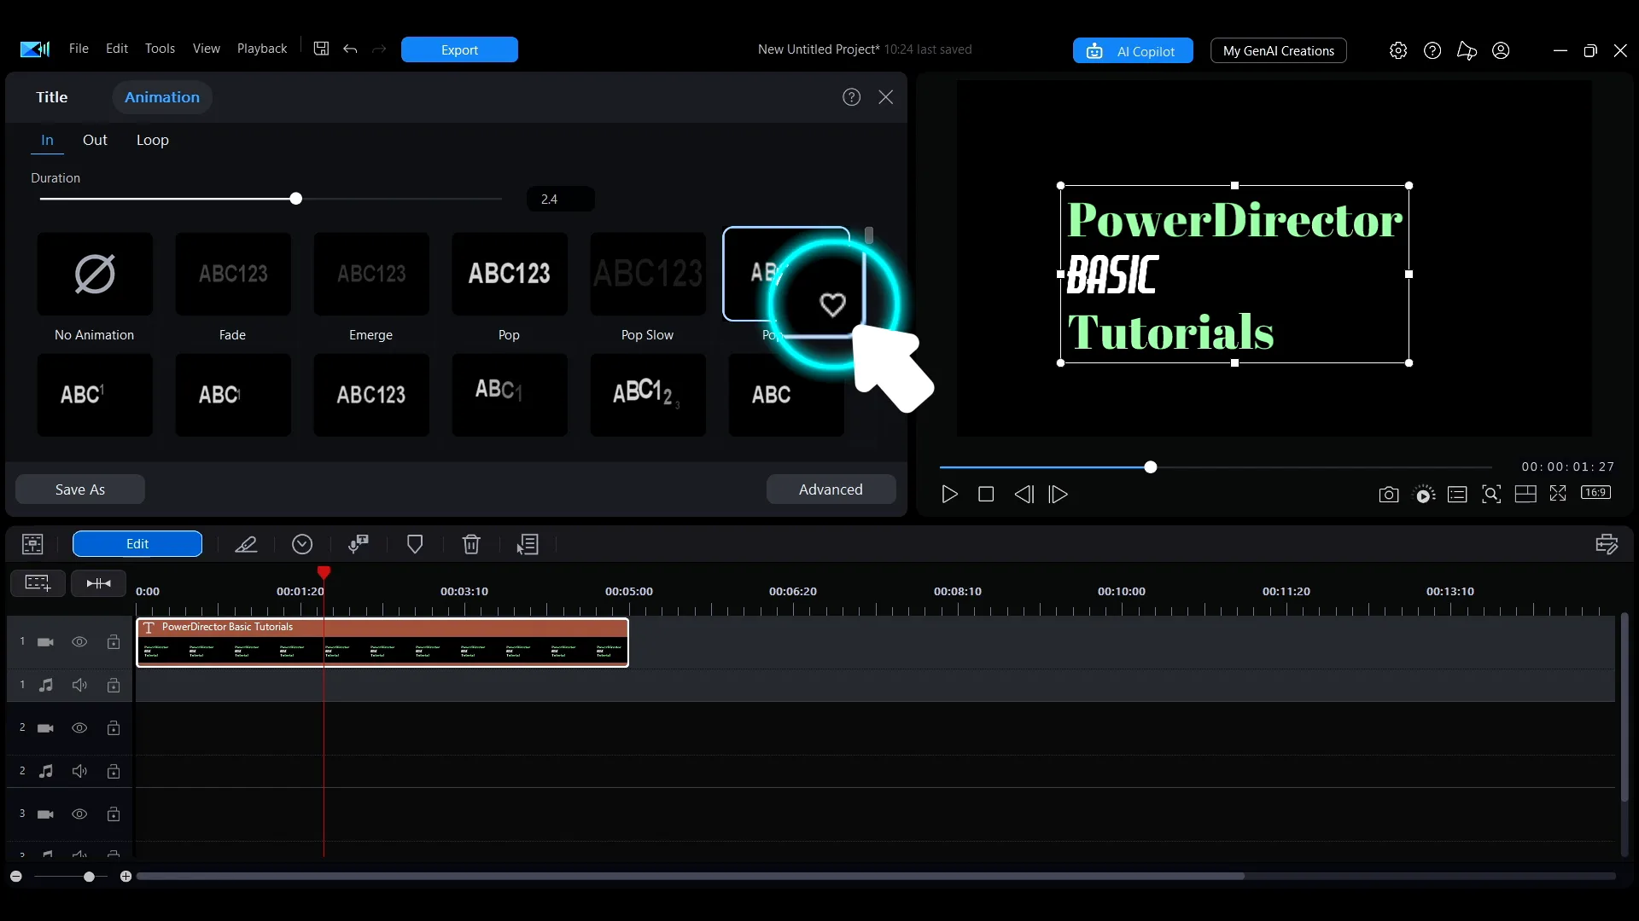Open the subtitle display icon in preview
Viewport: 1639px width, 921px height.
coord(1457,495)
